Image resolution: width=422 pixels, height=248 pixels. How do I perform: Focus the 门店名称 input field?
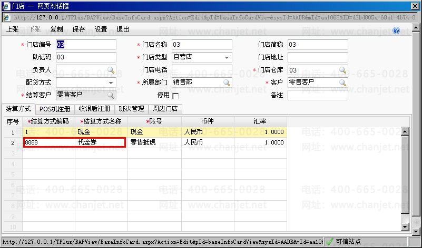[202, 45]
